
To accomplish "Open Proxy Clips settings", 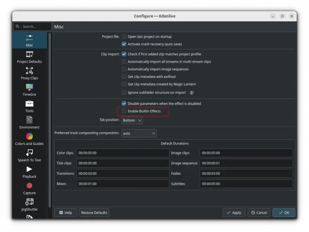I will pyautogui.click(x=30, y=74).
